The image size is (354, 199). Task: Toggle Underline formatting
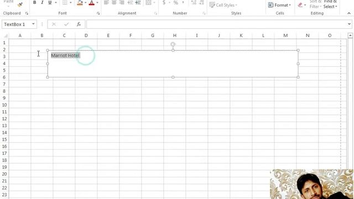(50, 2)
